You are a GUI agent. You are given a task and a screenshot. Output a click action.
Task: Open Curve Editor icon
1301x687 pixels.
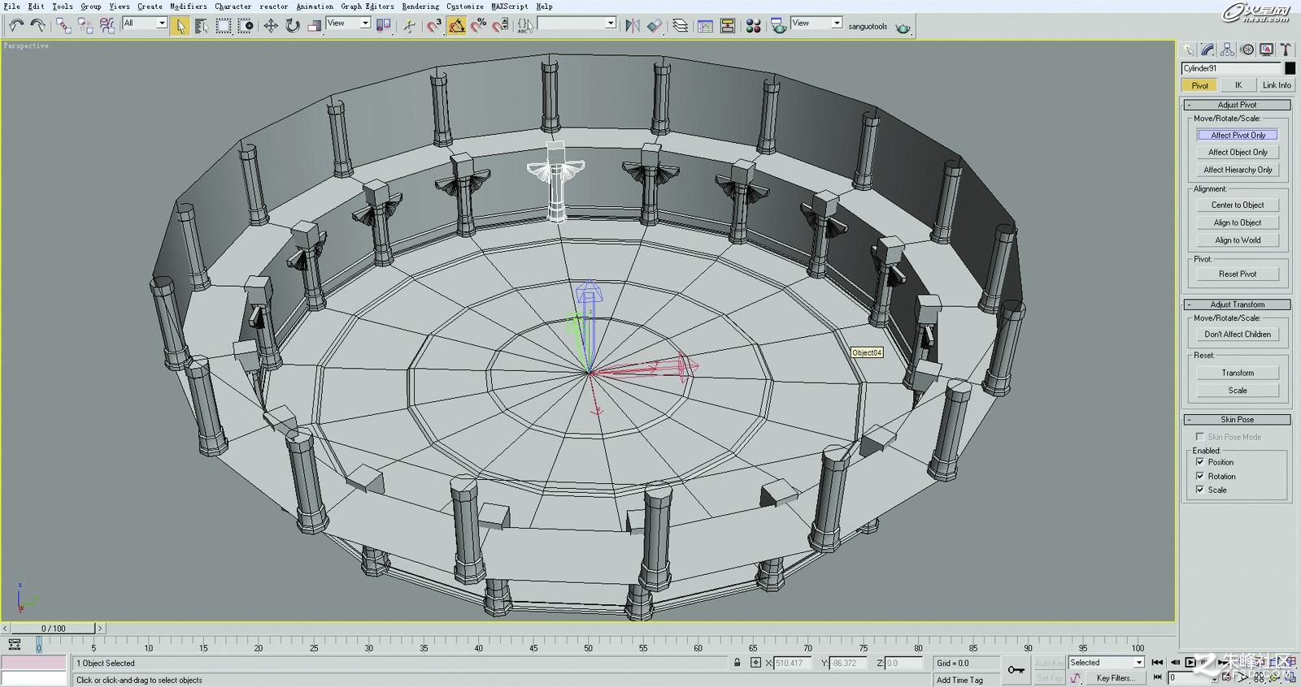(x=705, y=26)
